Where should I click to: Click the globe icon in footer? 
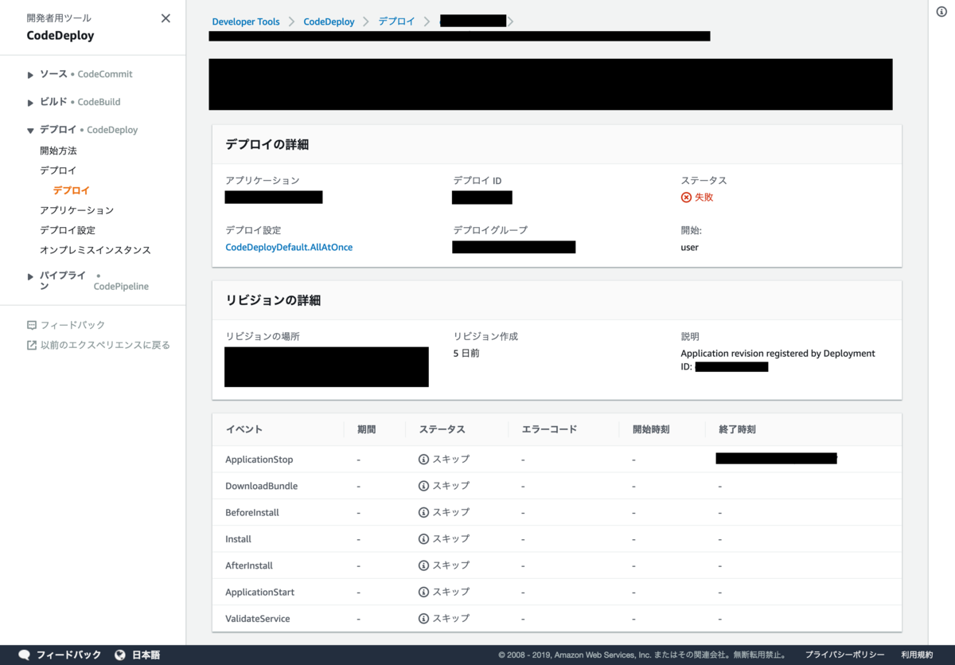coord(120,655)
